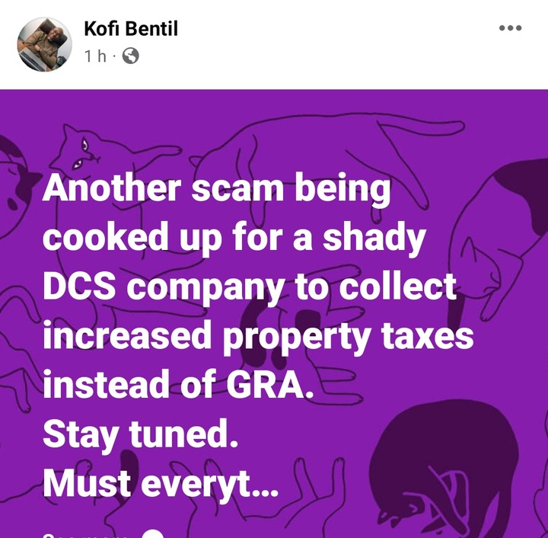Click the 'Another scam being' headline line

click(216, 189)
